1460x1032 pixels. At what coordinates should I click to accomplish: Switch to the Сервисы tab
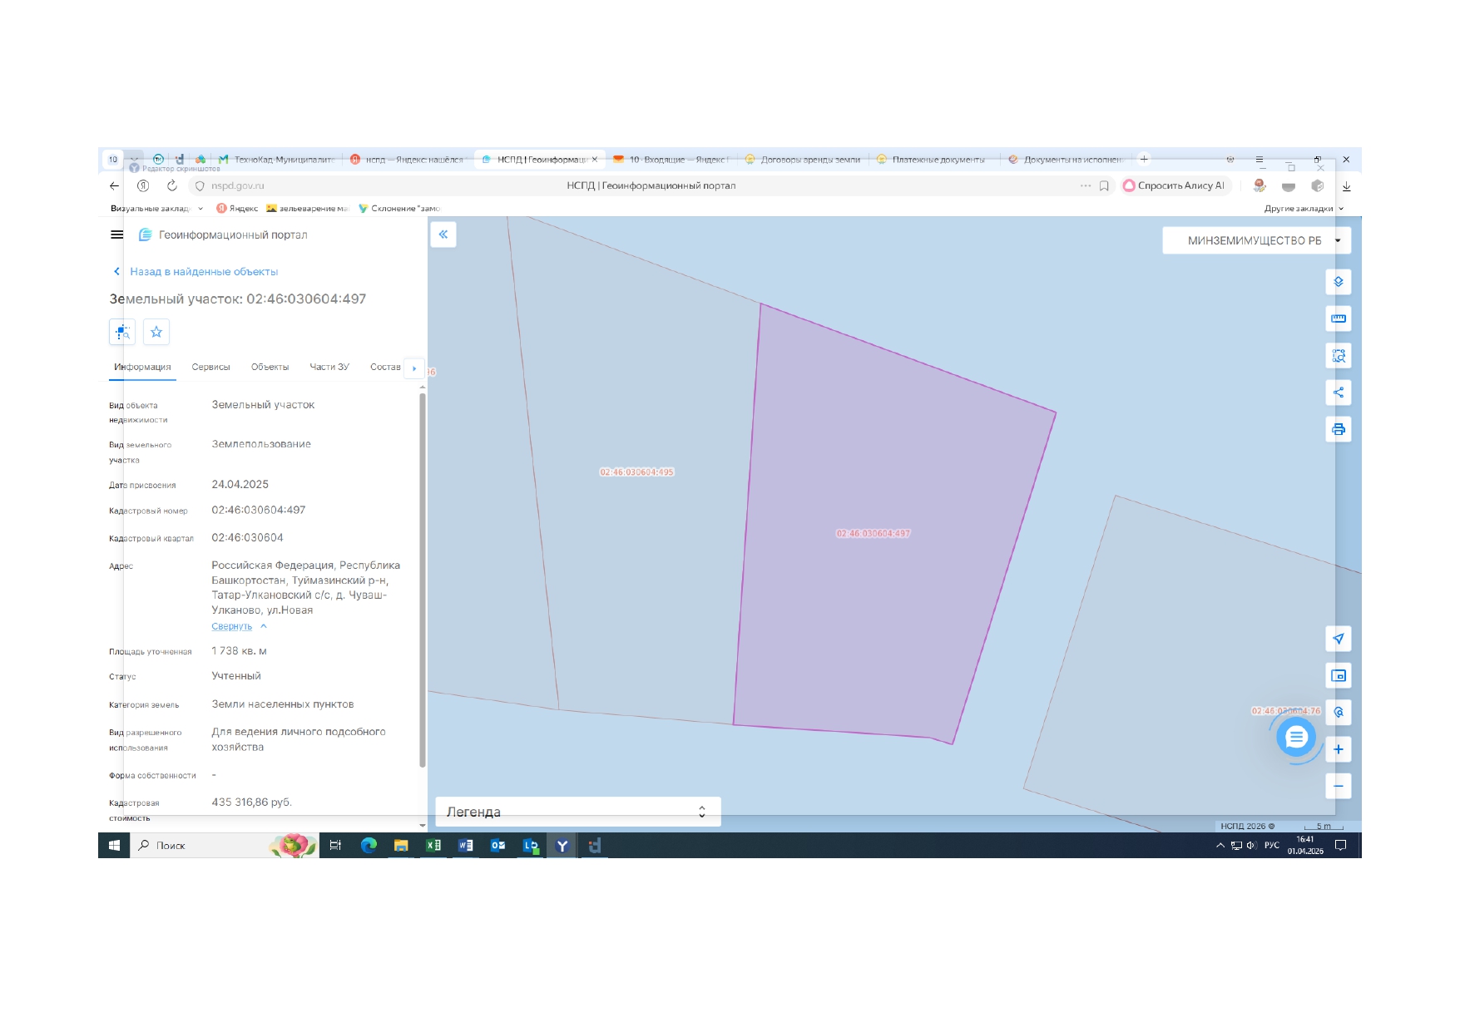(210, 367)
